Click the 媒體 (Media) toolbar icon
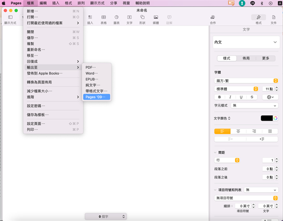The width and height of the screenshot is (283, 221). [x=156, y=19]
